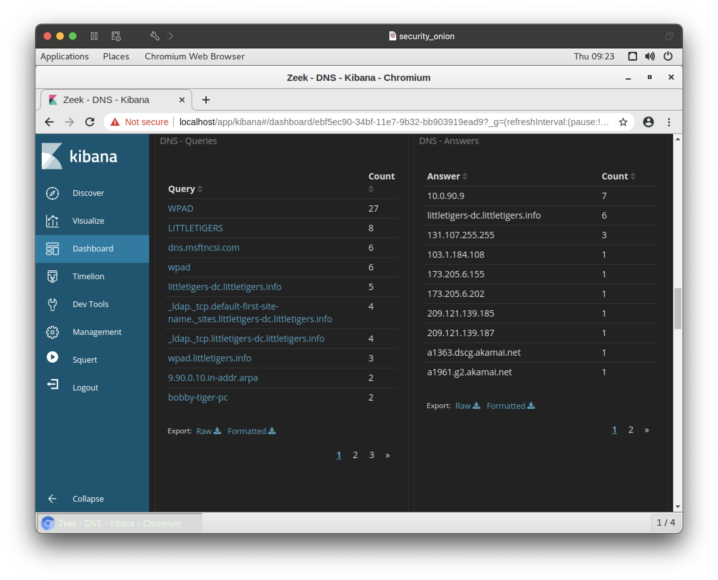718x580 pixels.
Task: Go to page 3 of DNS Queries
Action: (371, 455)
